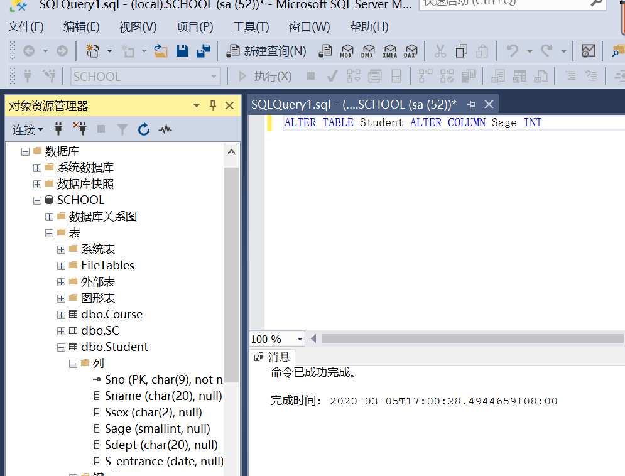Click the New Project icon
625x476 pixels.
tap(92, 51)
